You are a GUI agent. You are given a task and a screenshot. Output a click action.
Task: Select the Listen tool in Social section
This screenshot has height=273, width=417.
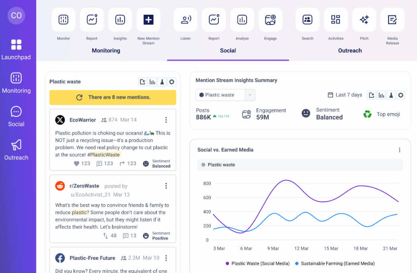185,19
